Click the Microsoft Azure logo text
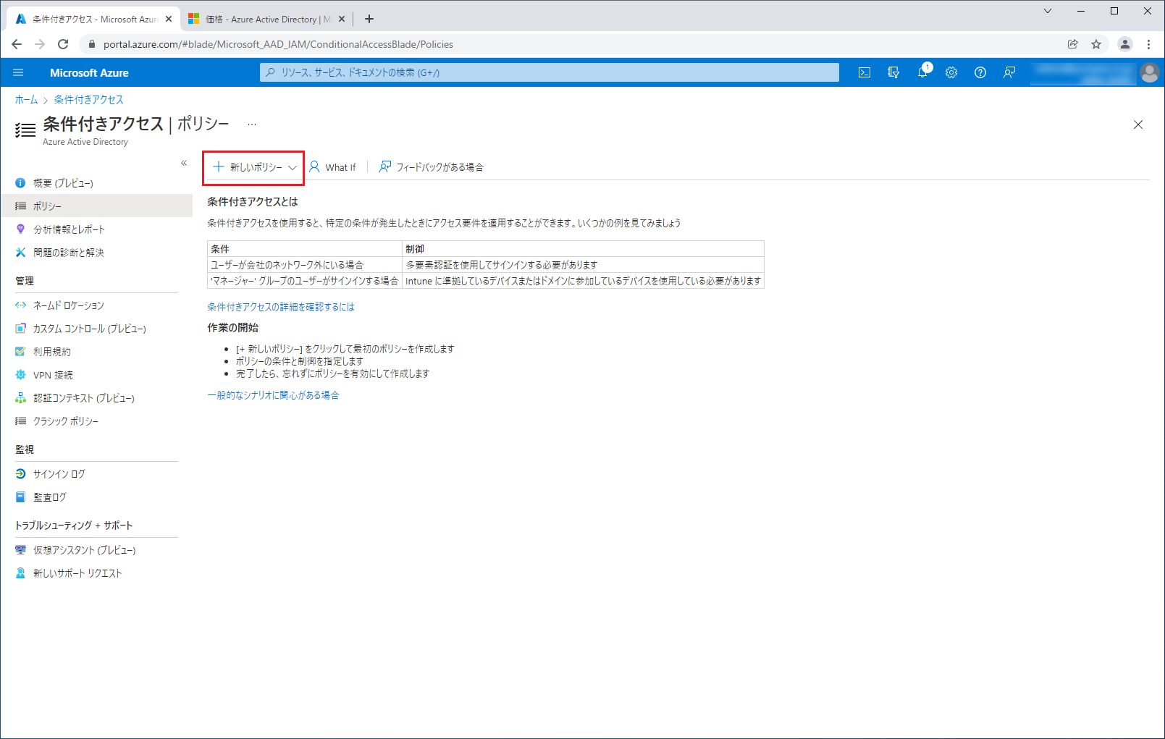 (89, 72)
